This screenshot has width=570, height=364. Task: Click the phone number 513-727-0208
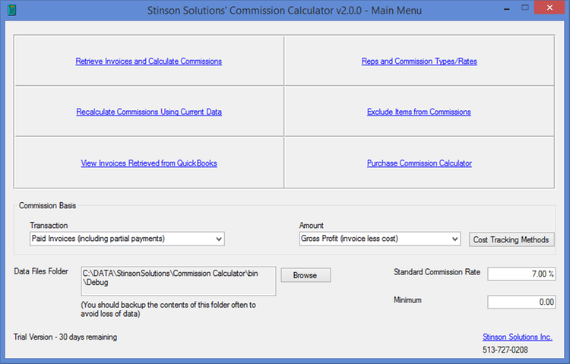505,350
